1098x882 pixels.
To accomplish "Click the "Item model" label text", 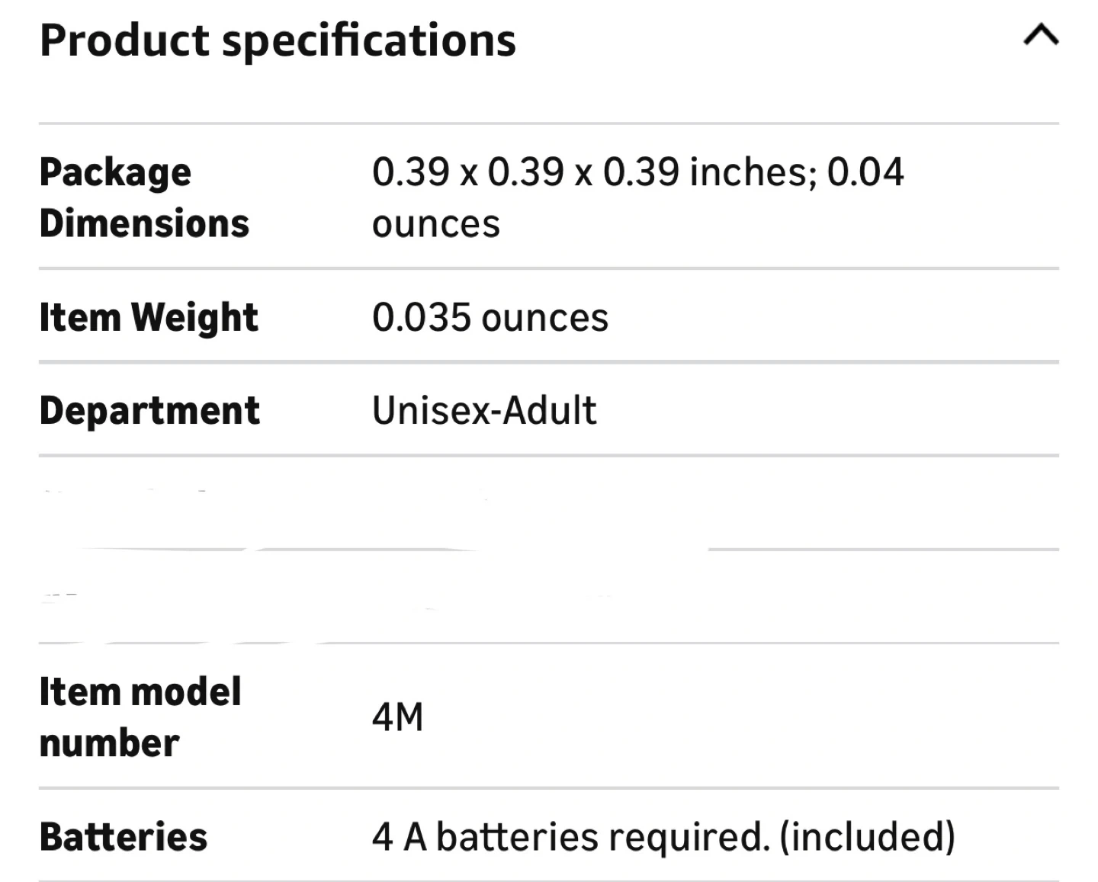I will tap(140, 692).
